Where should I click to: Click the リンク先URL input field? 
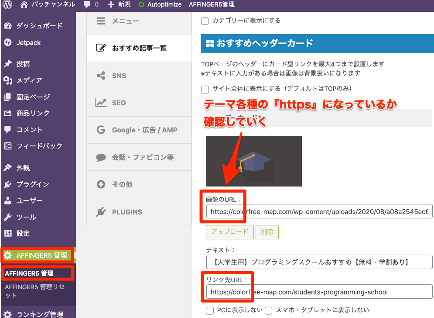319,292
